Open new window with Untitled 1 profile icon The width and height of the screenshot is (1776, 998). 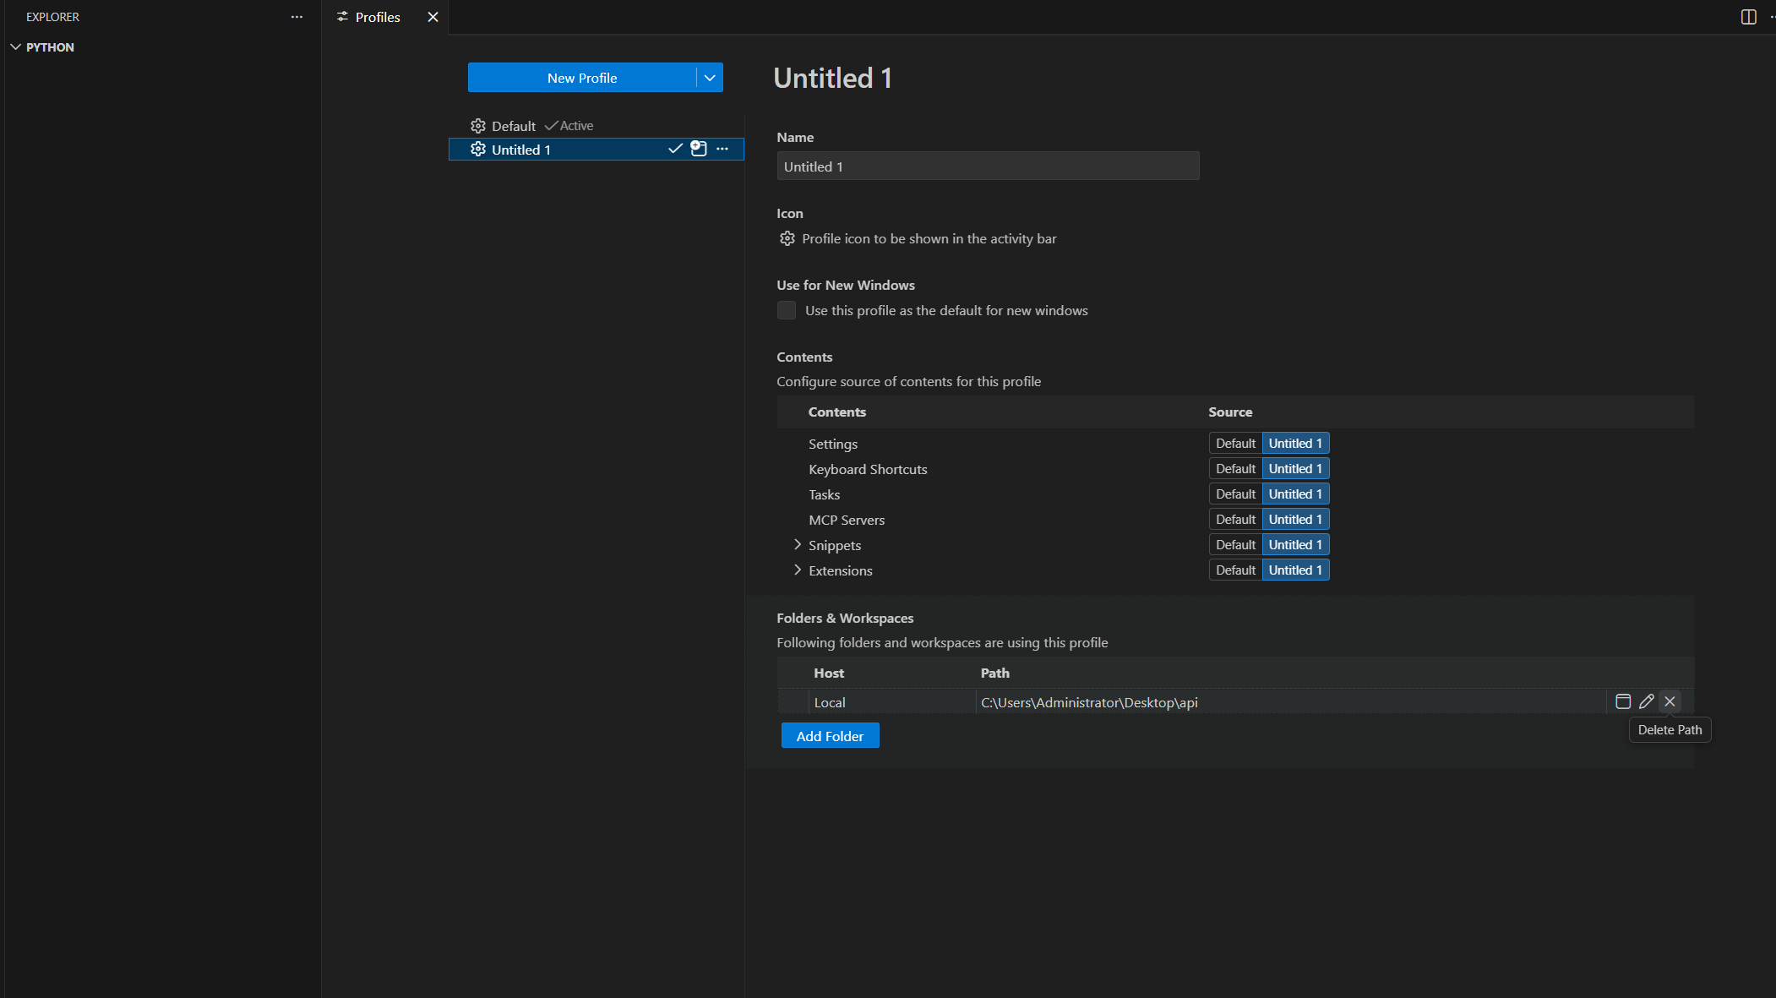pyautogui.click(x=699, y=149)
